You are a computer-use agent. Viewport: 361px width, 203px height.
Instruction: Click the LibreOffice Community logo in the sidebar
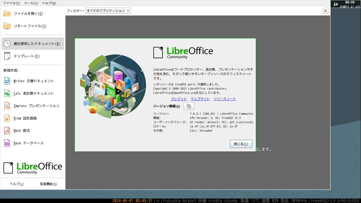[33, 168]
